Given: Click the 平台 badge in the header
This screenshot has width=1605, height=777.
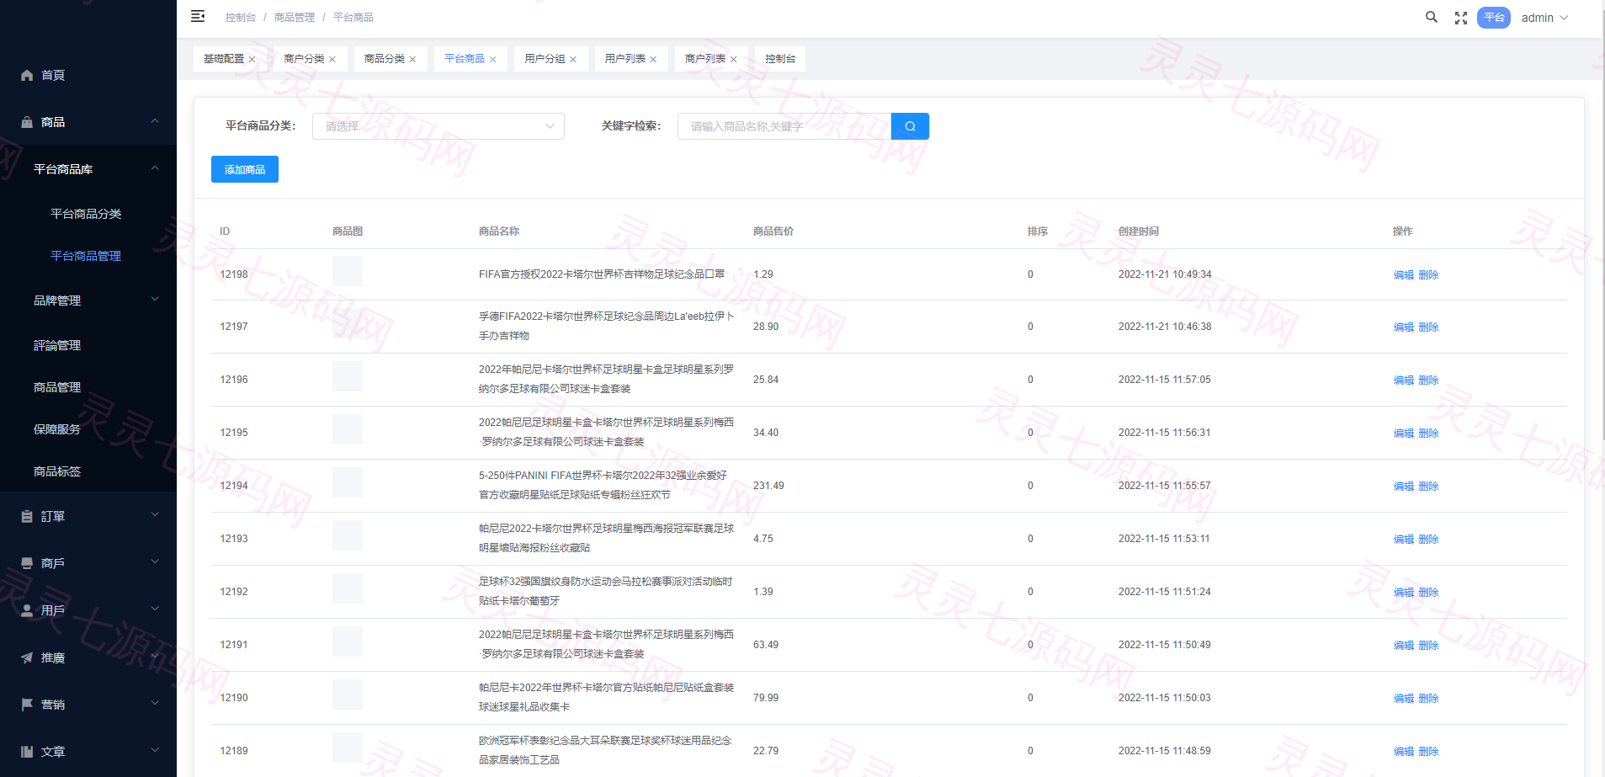Looking at the screenshot, I should click(1494, 18).
